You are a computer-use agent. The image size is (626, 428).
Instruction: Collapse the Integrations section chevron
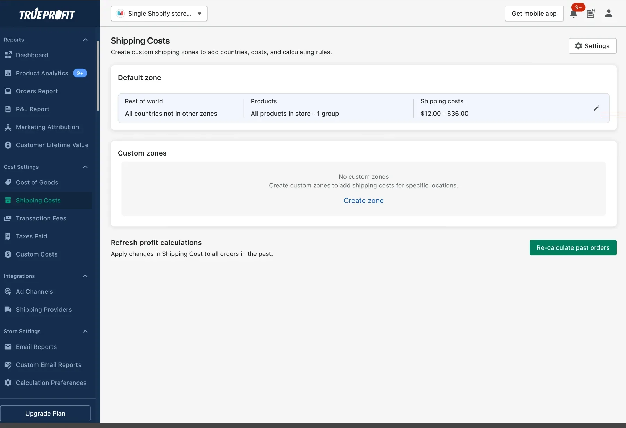point(85,276)
